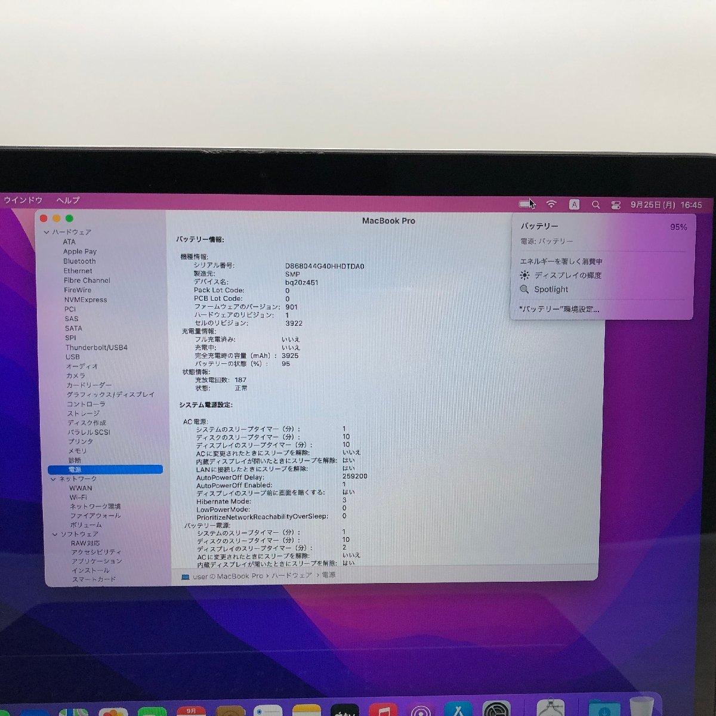
Task: Click the battery icon in the menu bar
Action: [x=526, y=204]
